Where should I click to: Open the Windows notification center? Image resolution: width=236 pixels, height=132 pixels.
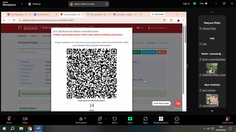pyautogui.click(x=230, y=129)
